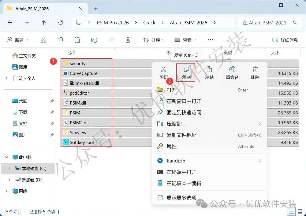Choose 在新窗口中打开

(x=209, y=101)
